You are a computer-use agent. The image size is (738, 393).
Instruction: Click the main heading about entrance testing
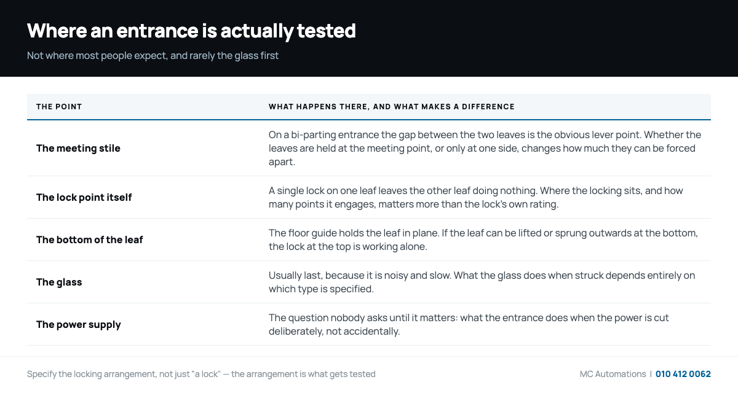point(191,31)
